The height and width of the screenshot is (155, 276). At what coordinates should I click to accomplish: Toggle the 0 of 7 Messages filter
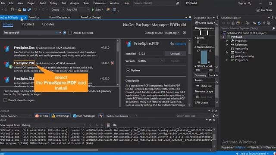pyautogui.click(x=84, y=116)
